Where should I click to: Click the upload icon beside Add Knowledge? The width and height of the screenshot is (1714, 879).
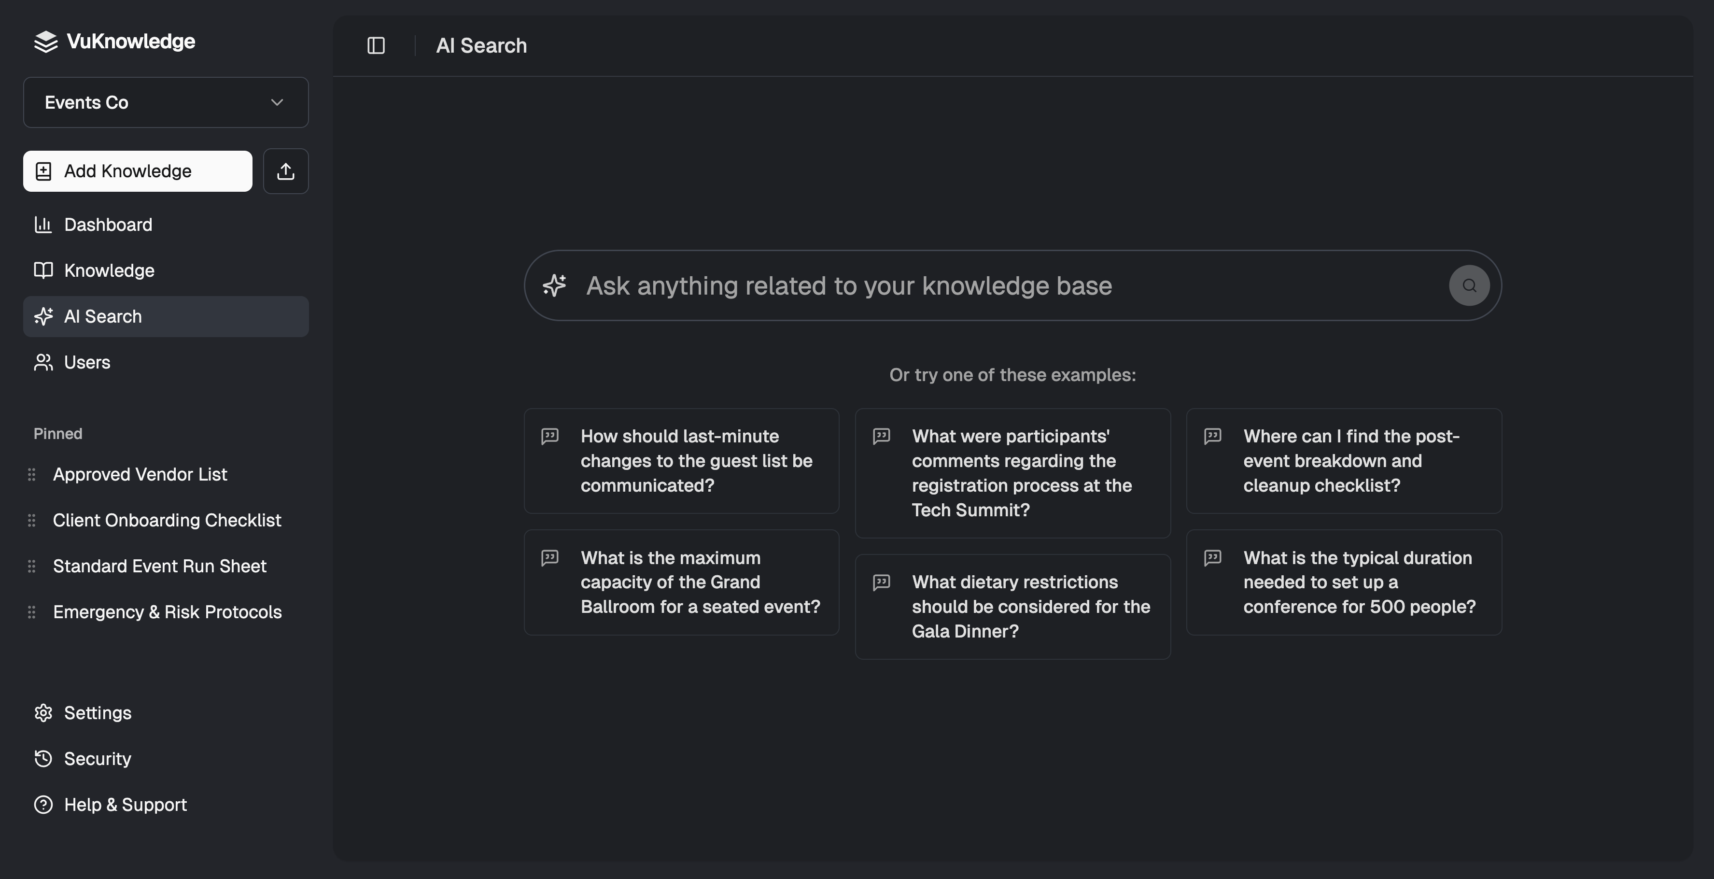285,171
